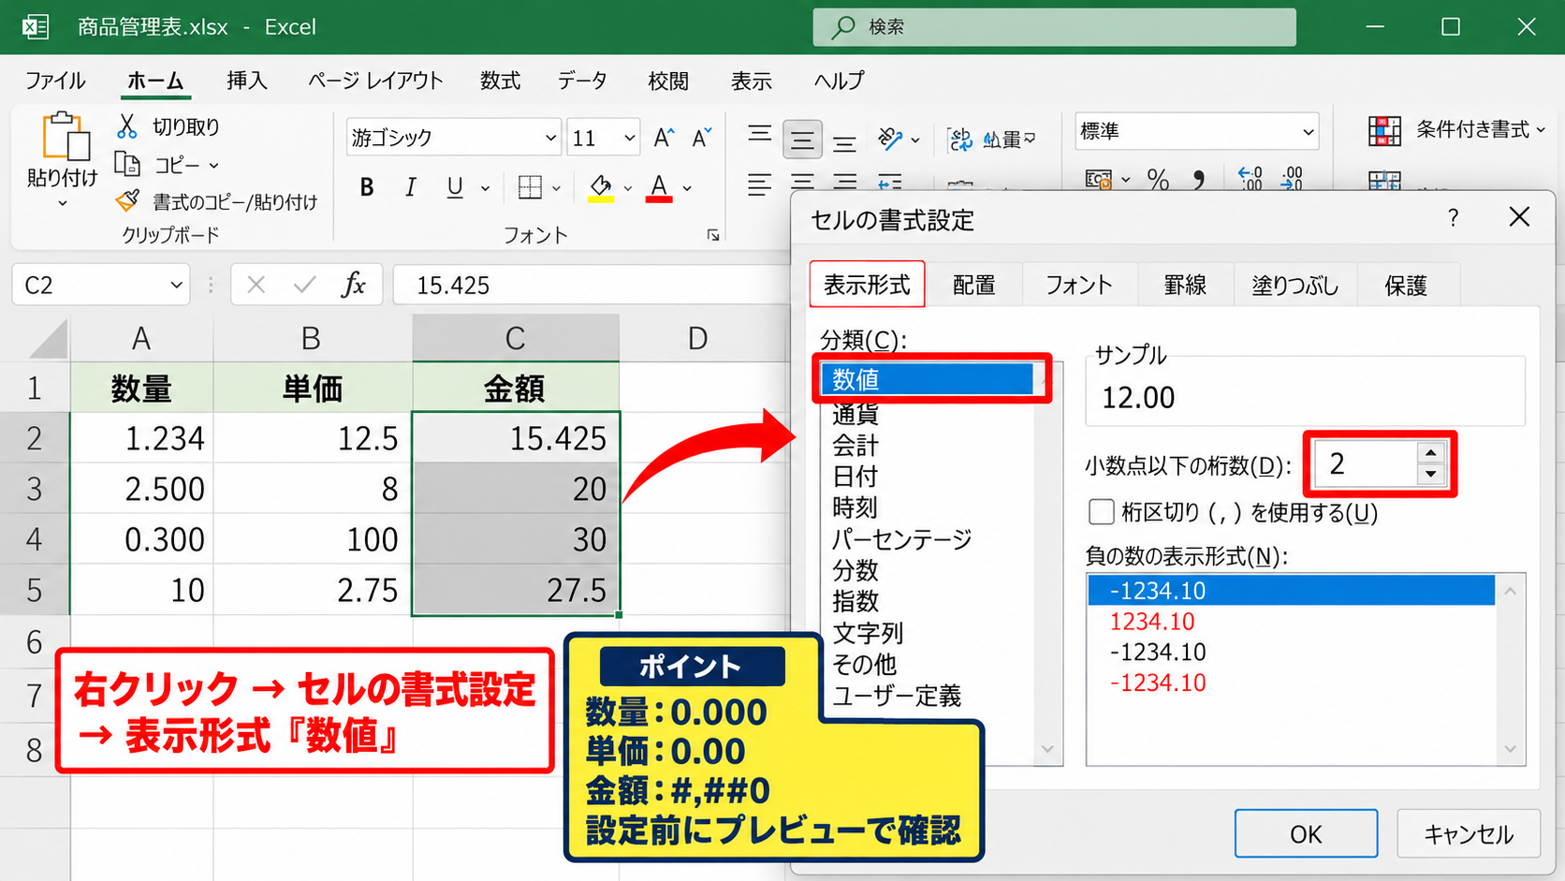Open the font name 游ゴシック dropdown
Screen dimensions: 1565x881
pyautogui.click(x=550, y=138)
